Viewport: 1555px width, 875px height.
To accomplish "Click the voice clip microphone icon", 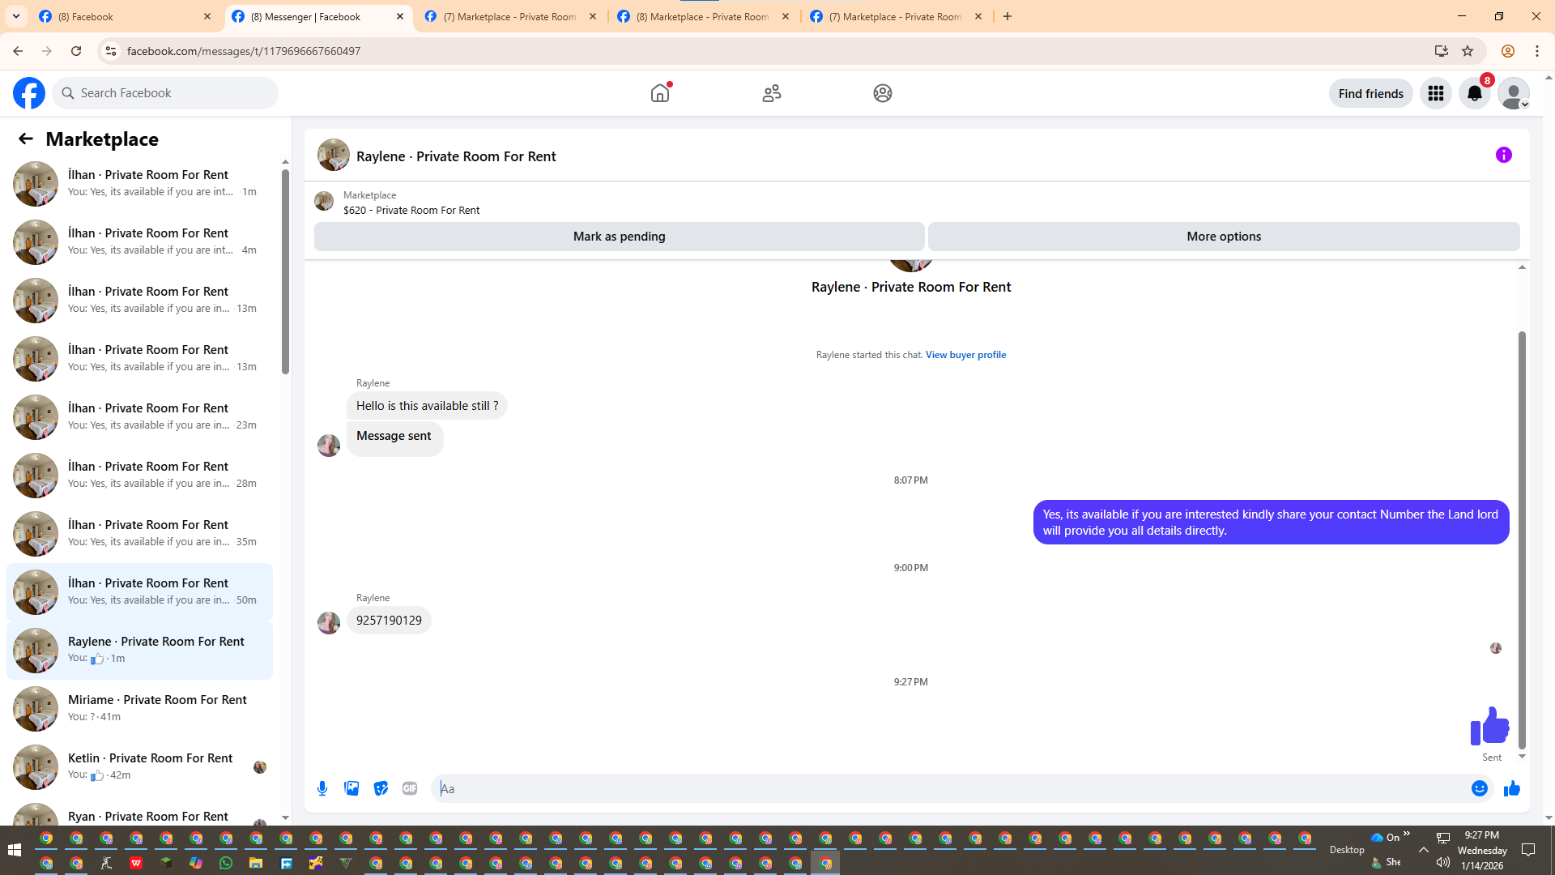I will point(322,788).
